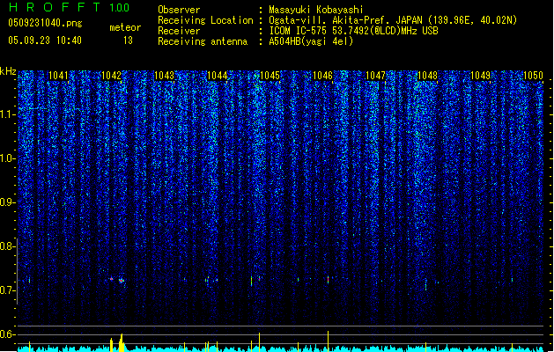Click the 1046 time marker
Screen dimensions: 554x352
322,76
